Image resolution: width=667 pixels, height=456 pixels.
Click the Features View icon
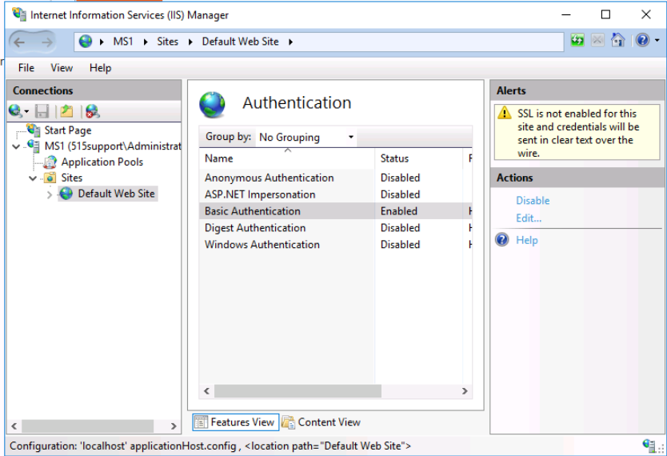coord(202,422)
